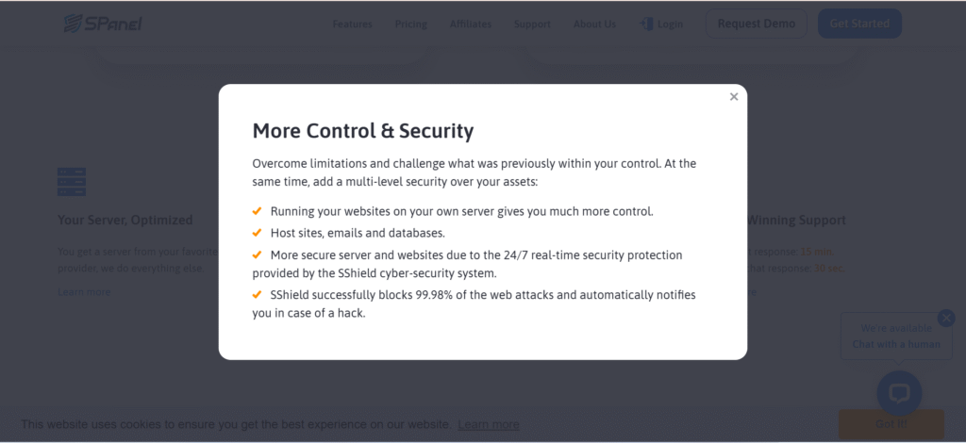Click the server icon above Your Server, Optimized
This screenshot has height=443, width=966.
[72, 182]
